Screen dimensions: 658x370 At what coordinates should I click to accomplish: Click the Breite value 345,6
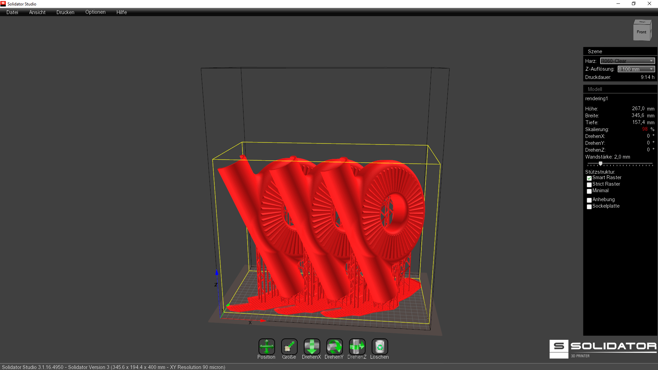tap(638, 115)
